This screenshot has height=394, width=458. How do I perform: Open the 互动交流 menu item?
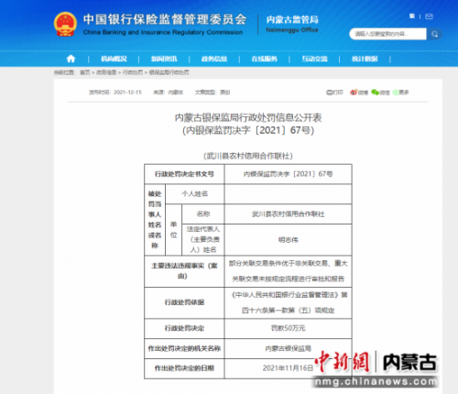coord(314,59)
